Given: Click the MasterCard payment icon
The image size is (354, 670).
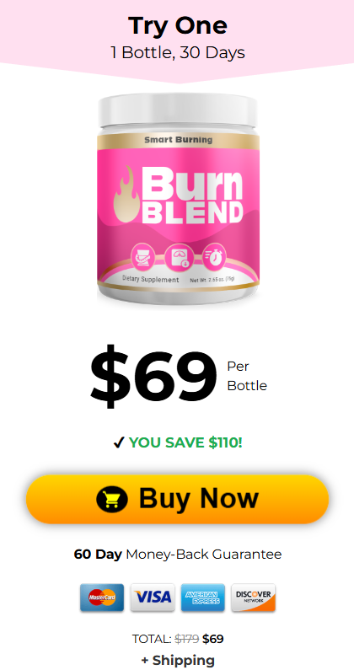Looking at the screenshot, I should pos(102,597).
